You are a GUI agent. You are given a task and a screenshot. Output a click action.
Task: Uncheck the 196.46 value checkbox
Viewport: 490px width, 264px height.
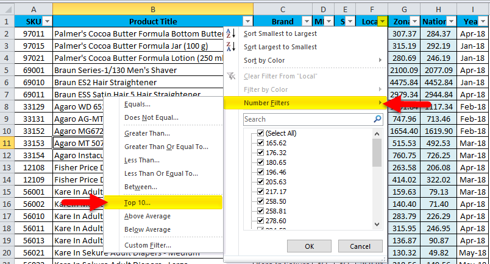point(261,172)
